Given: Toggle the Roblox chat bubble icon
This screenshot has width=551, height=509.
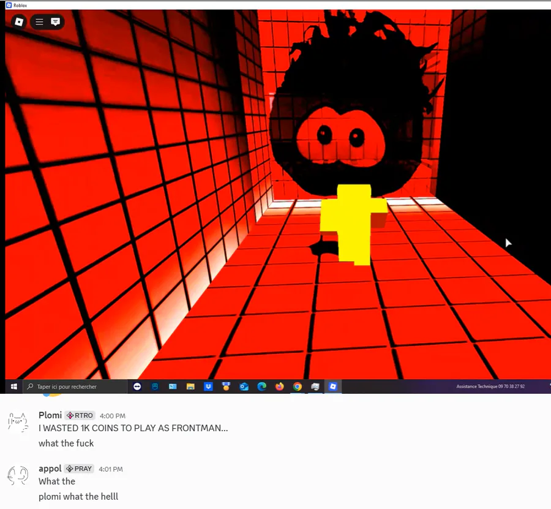Looking at the screenshot, I should pyautogui.click(x=55, y=22).
